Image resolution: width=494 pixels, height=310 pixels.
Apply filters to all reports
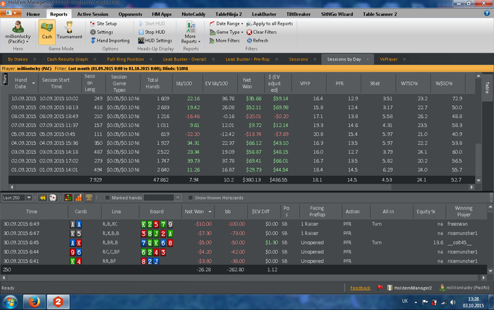[270, 23]
